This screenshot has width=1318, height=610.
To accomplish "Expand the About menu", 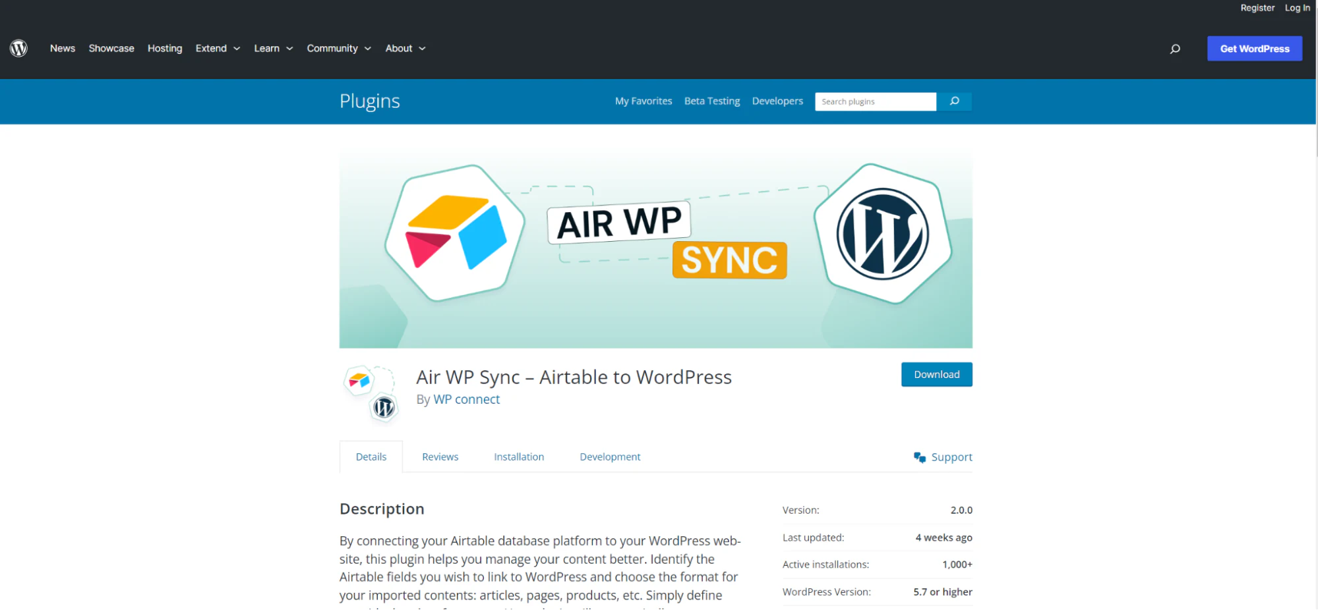I will (x=405, y=48).
